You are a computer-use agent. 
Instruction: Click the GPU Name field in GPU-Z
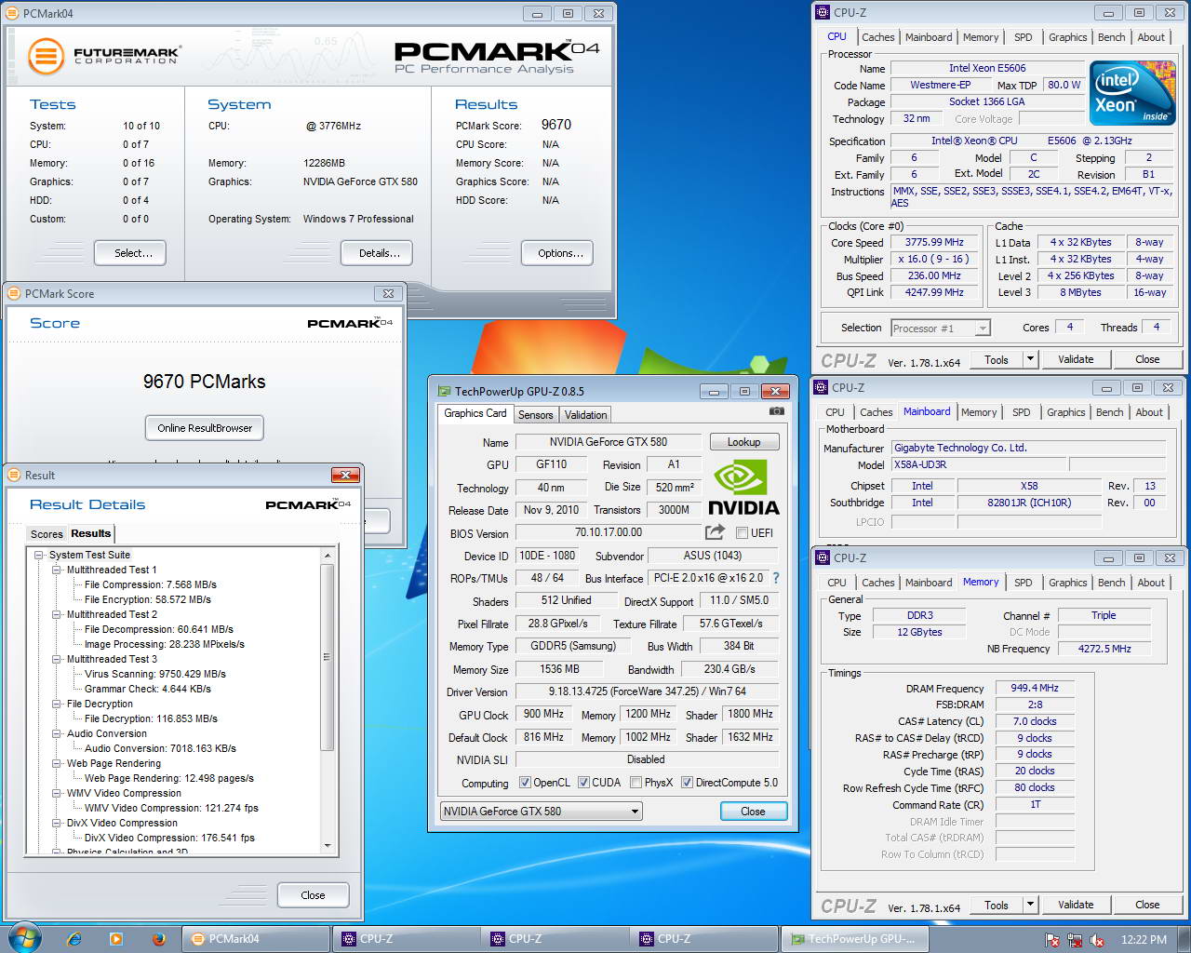tap(609, 442)
